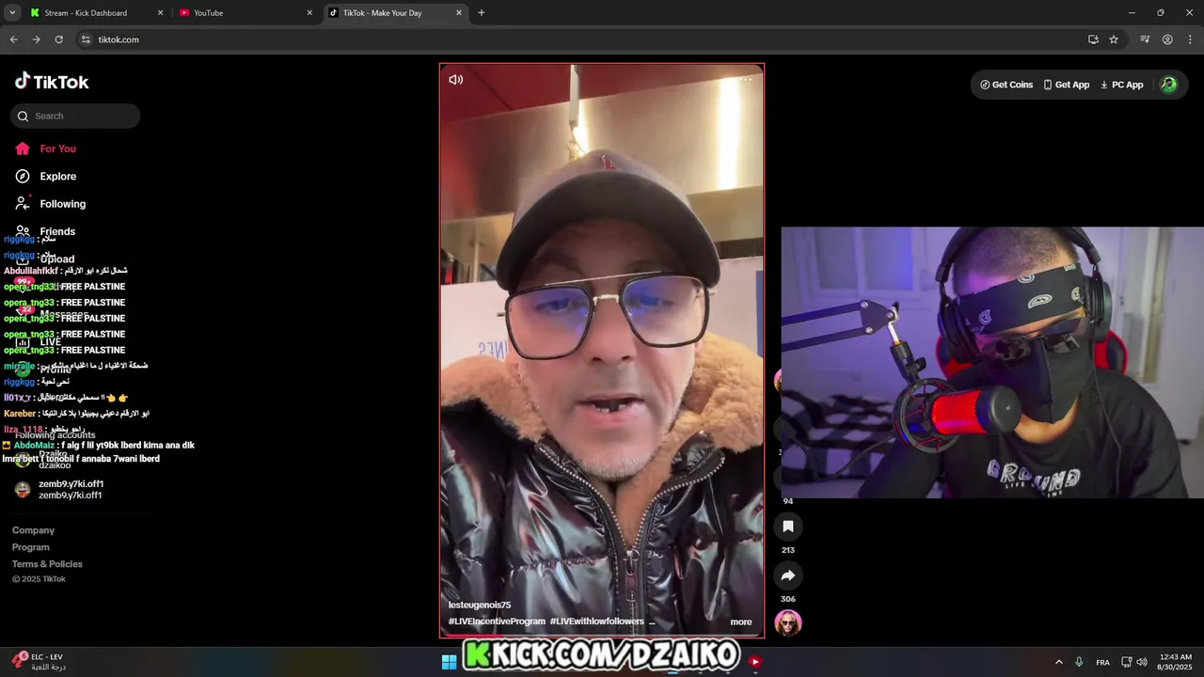Image resolution: width=1204 pixels, height=677 pixels.
Task: Mute the TikTok video sound
Action: coord(456,80)
